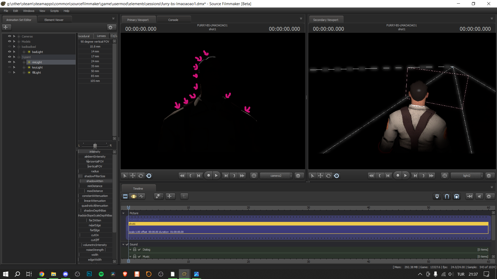Open the camera2 dropdown in the primary viewport
The image size is (497, 279).
point(276,176)
